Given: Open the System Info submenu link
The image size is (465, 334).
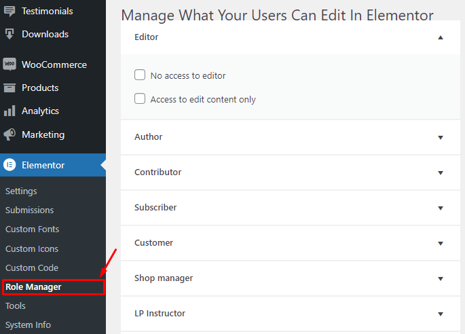Looking at the screenshot, I should coord(28,324).
